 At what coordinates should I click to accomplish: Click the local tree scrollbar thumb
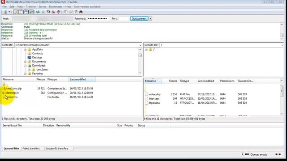pos(140,55)
